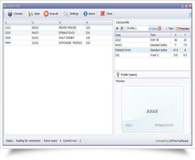The image size is (195, 160).
Task: Add new row with green plus icon
Action: point(117,29)
